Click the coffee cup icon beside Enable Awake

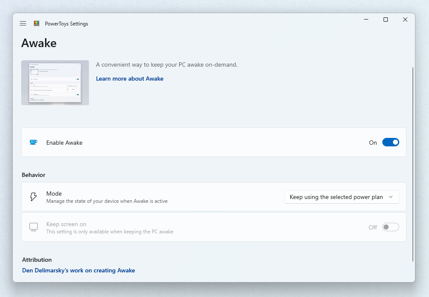(x=33, y=142)
